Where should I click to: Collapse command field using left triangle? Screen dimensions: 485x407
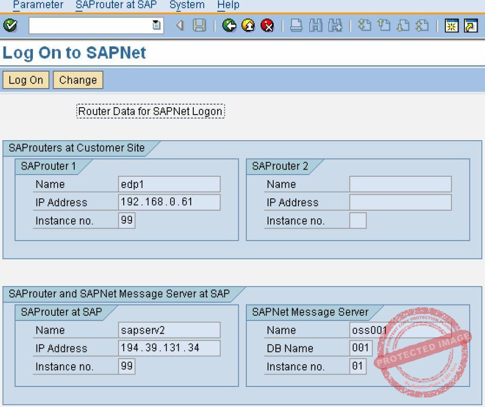[180, 26]
